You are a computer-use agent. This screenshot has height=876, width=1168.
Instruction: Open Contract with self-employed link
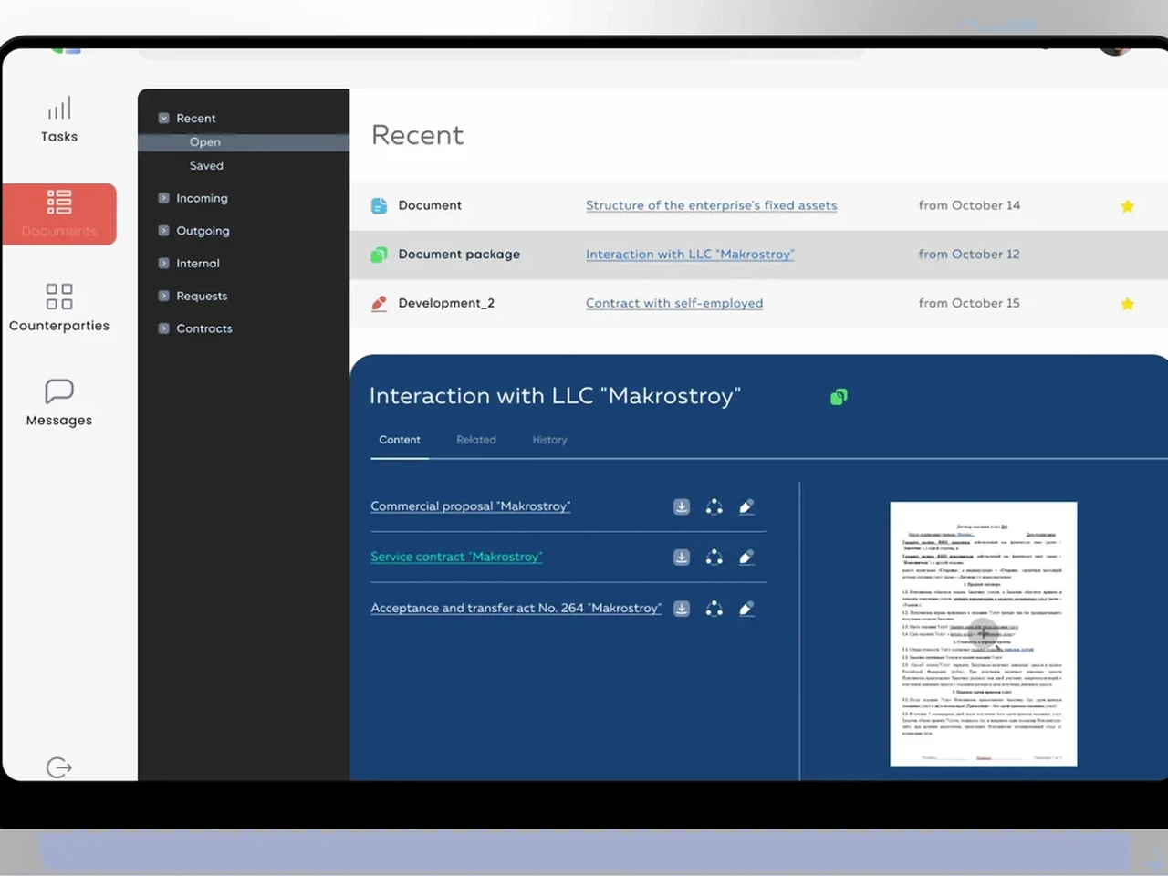pos(674,303)
